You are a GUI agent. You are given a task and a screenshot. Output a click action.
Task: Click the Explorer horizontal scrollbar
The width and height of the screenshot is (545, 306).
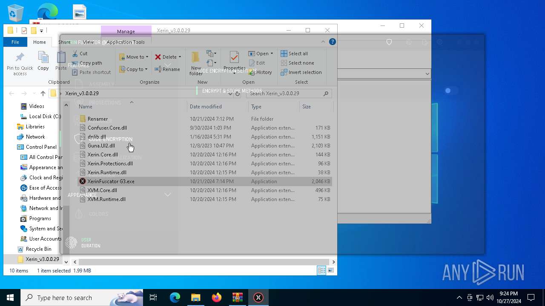click(x=204, y=262)
